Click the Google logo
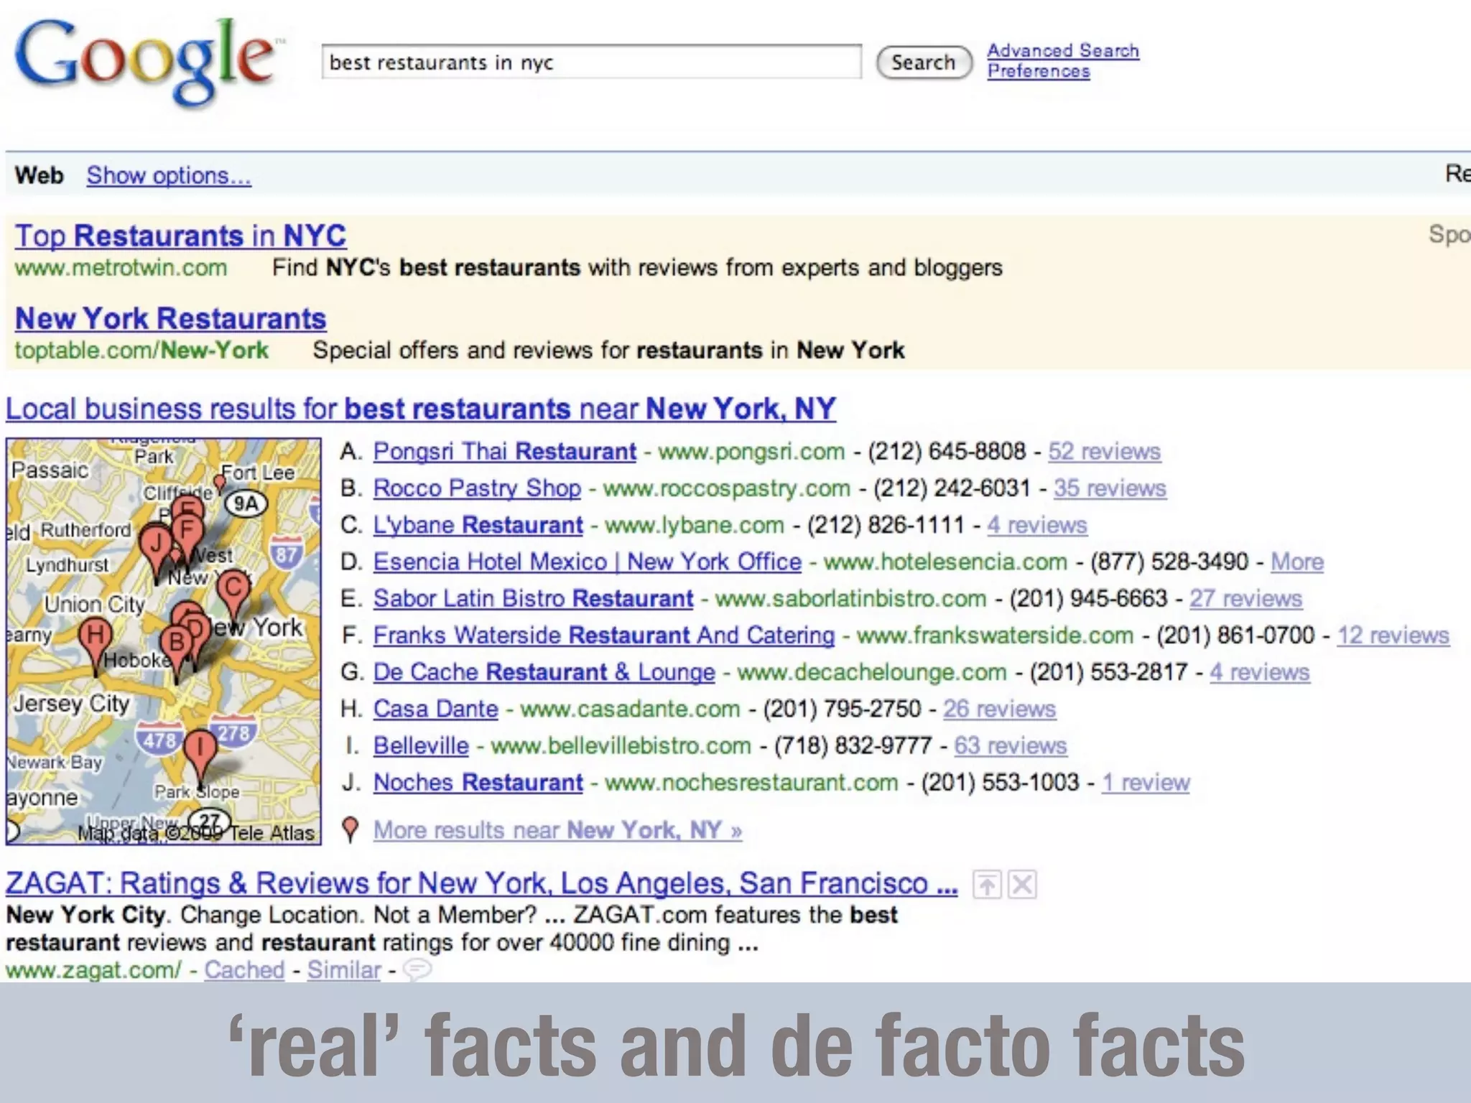 (x=146, y=62)
